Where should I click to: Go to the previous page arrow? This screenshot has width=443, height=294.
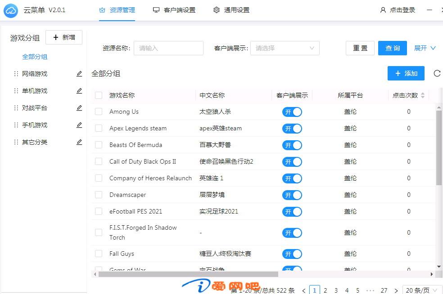point(304,290)
